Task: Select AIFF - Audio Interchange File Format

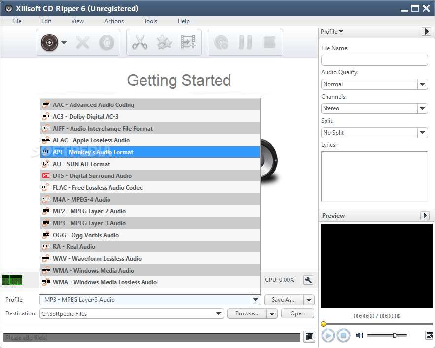Action: click(x=150, y=128)
